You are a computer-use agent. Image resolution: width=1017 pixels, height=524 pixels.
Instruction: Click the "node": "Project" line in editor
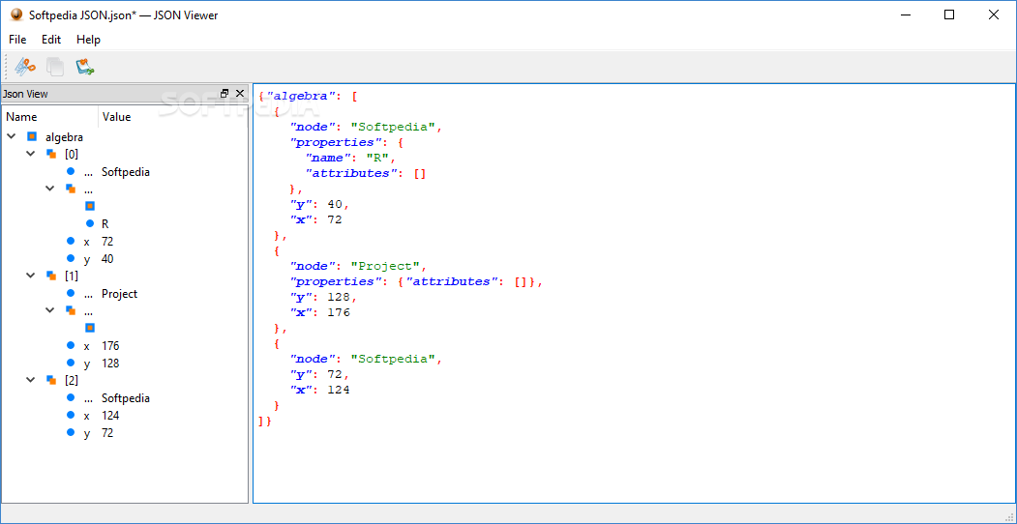tap(358, 266)
